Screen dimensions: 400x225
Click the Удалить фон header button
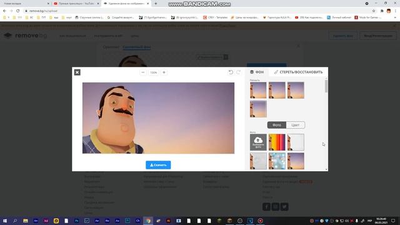[x=343, y=36]
